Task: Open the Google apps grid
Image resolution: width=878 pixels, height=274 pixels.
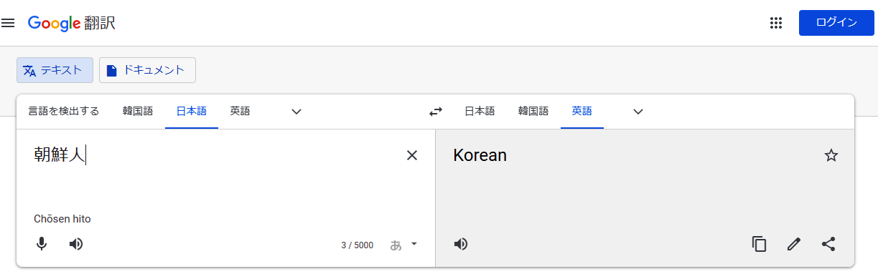Action: point(775,23)
